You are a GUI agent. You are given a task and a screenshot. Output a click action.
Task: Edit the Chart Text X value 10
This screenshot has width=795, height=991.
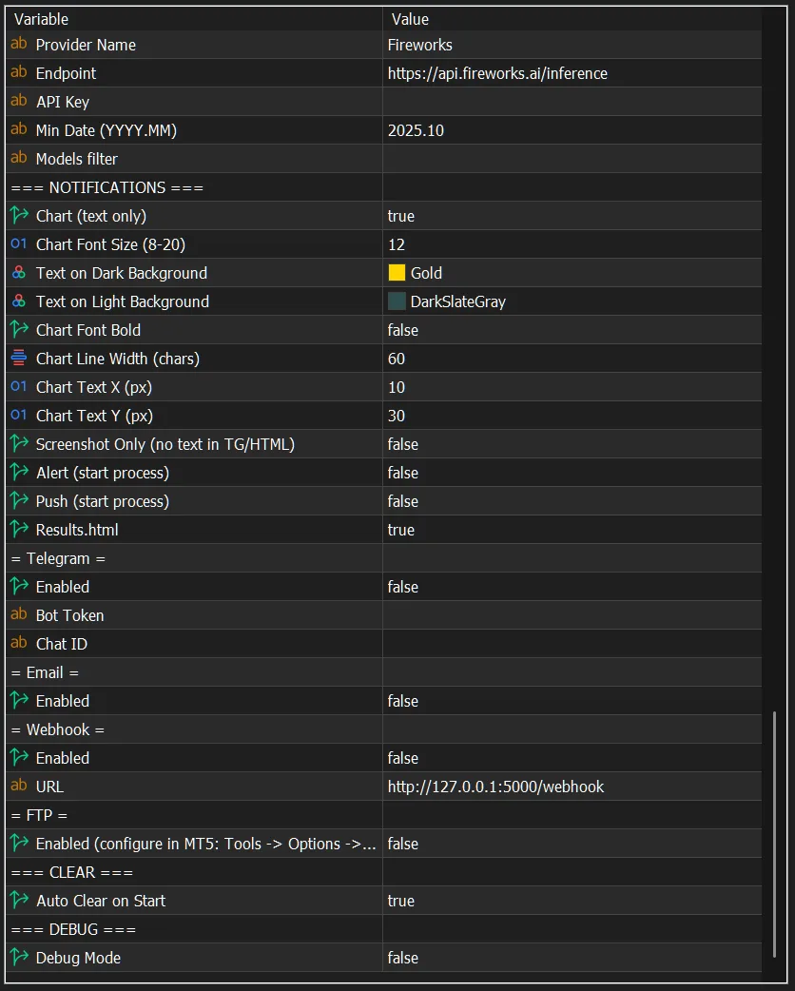click(x=572, y=387)
